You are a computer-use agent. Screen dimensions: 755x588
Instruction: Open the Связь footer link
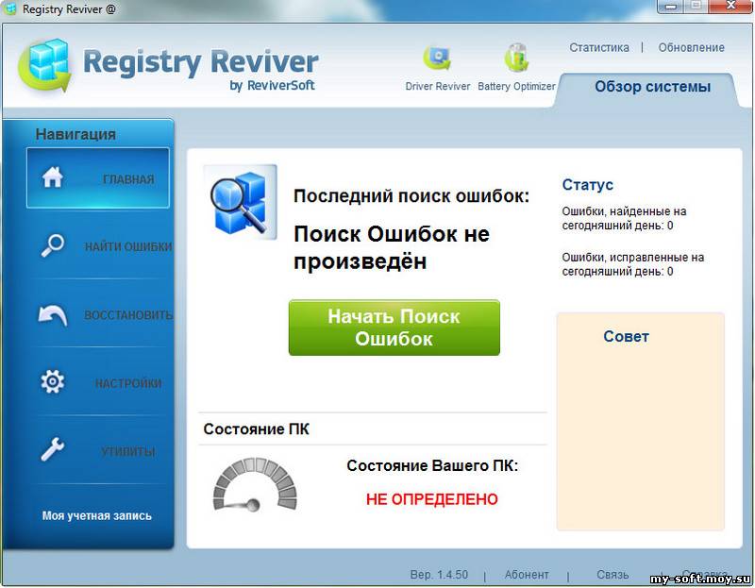coord(612,575)
